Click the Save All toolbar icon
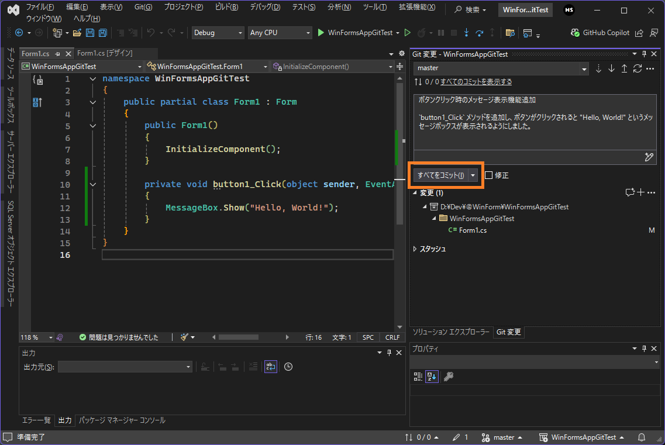 [102, 33]
